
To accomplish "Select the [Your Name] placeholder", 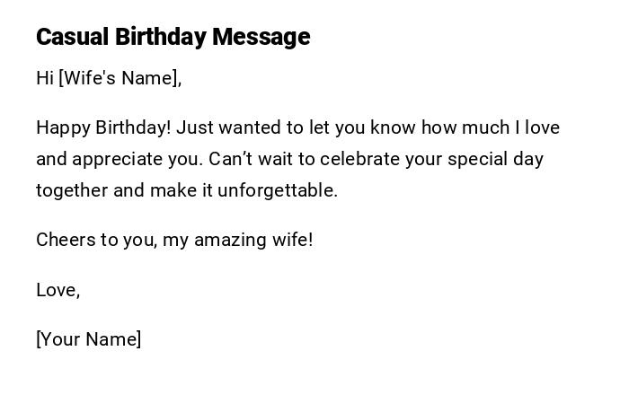I will (x=88, y=339).
